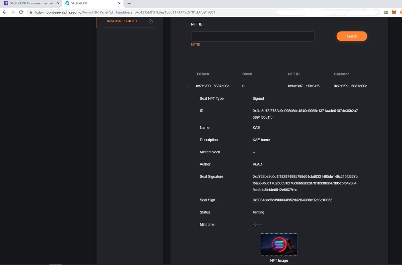Screen dimensions: 402x265
Task: Go forward in browser history
Action: point(13,12)
